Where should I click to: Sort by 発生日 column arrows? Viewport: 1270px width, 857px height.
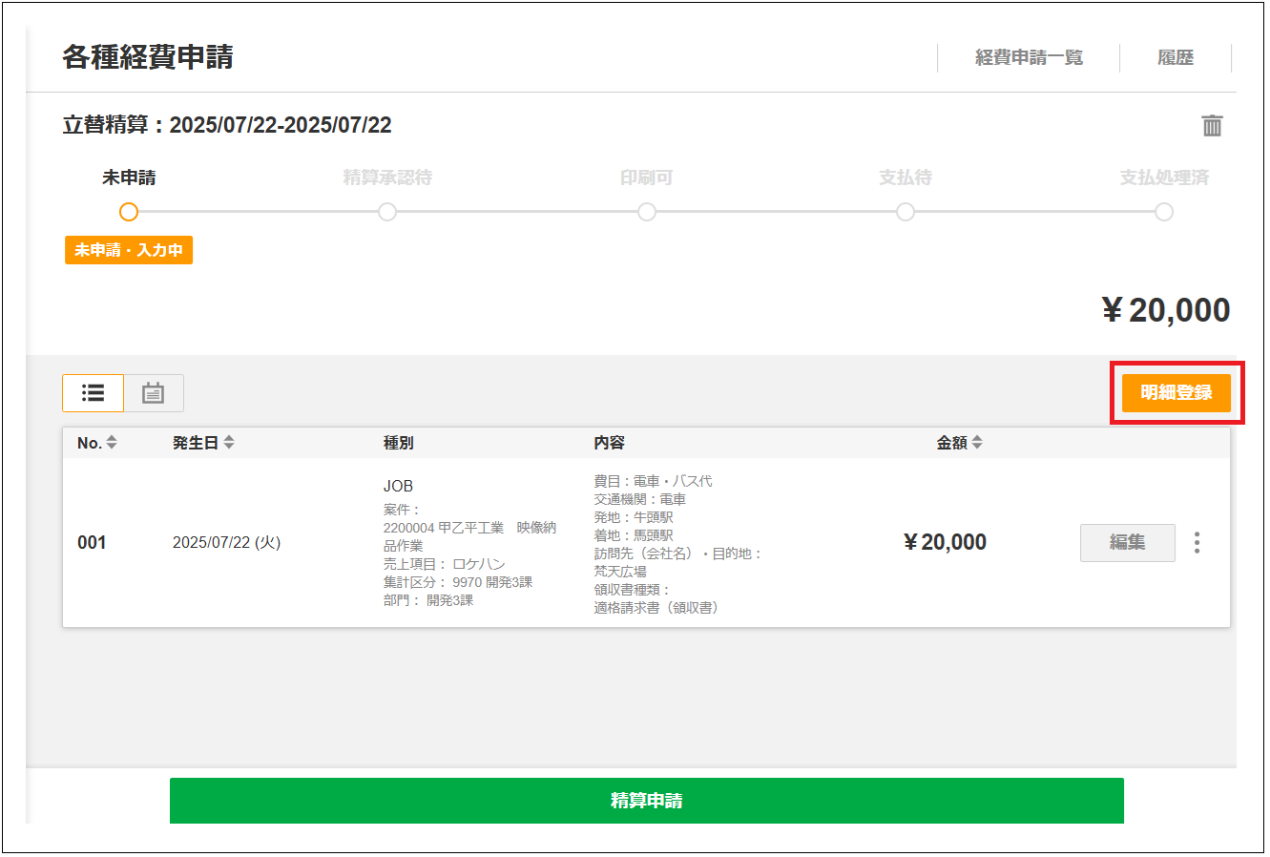click(229, 443)
